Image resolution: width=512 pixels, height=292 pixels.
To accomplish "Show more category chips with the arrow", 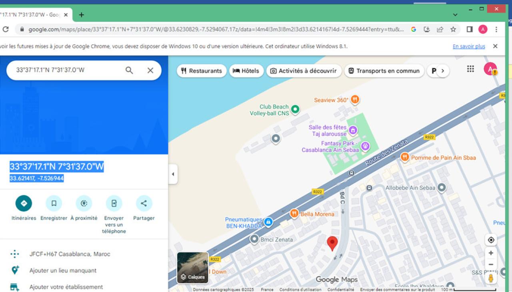I will click(442, 71).
